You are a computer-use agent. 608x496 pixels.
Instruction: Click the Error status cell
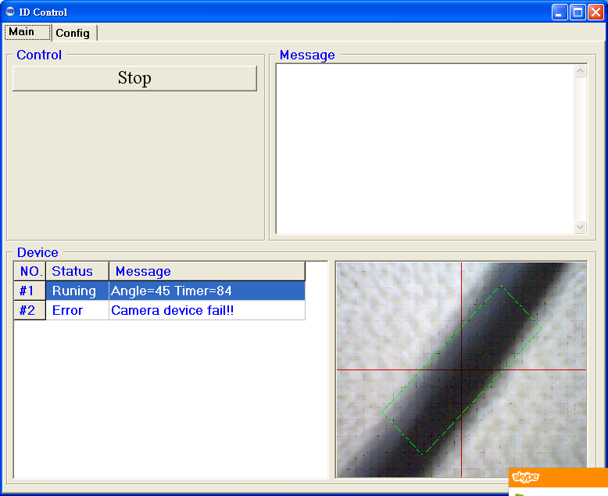coord(77,310)
